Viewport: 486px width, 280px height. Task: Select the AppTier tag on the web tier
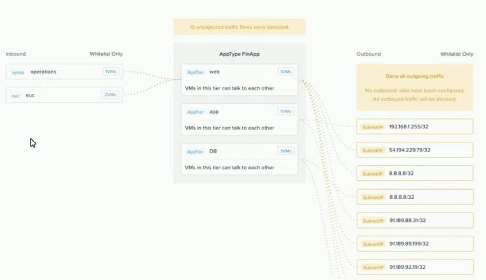[x=195, y=72]
